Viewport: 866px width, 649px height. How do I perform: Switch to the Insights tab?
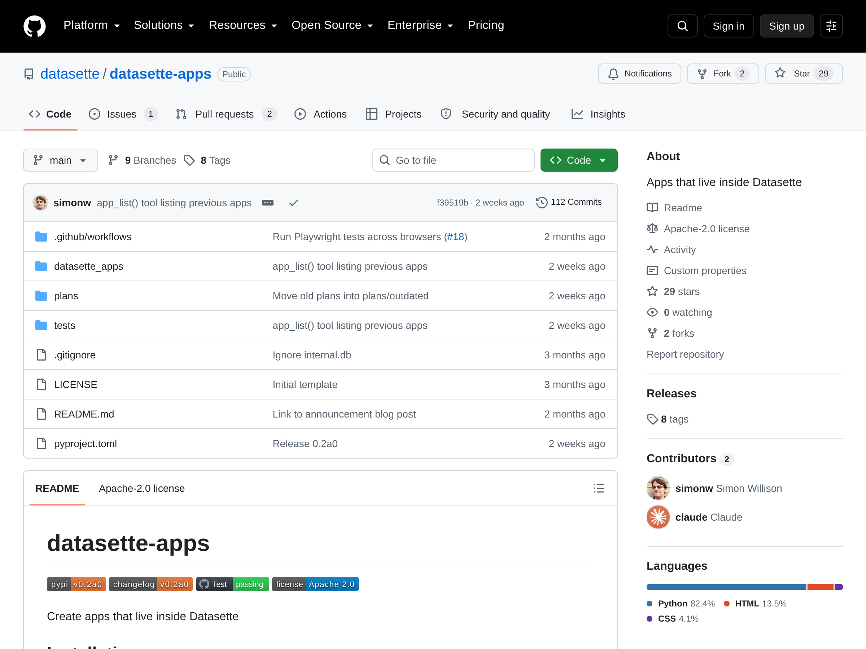598,114
